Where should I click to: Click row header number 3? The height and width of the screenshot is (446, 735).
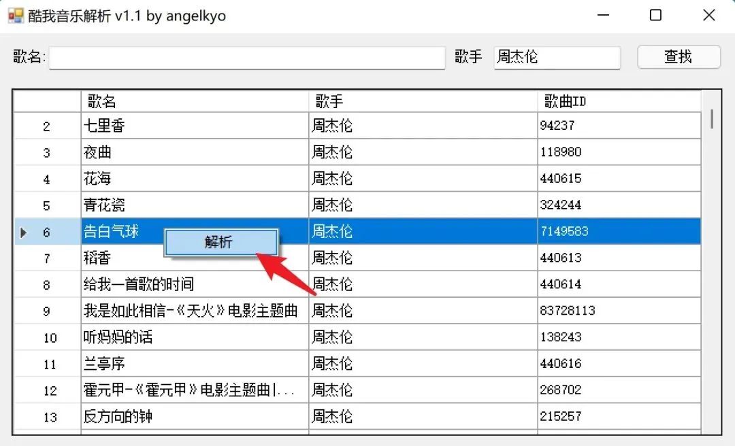pyautogui.click(x=47, y=152)
